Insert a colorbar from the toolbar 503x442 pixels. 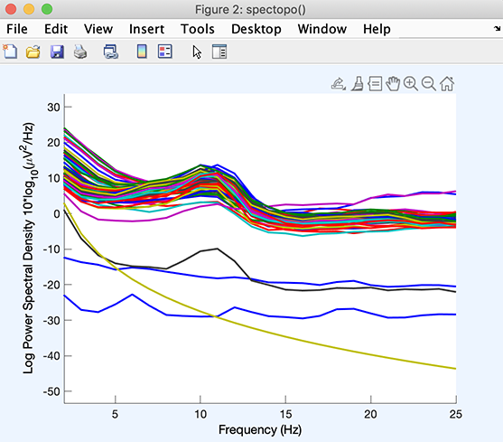(x=142, y=52)
